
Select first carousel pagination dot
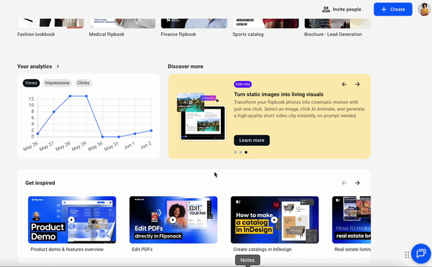coord(235,152)
